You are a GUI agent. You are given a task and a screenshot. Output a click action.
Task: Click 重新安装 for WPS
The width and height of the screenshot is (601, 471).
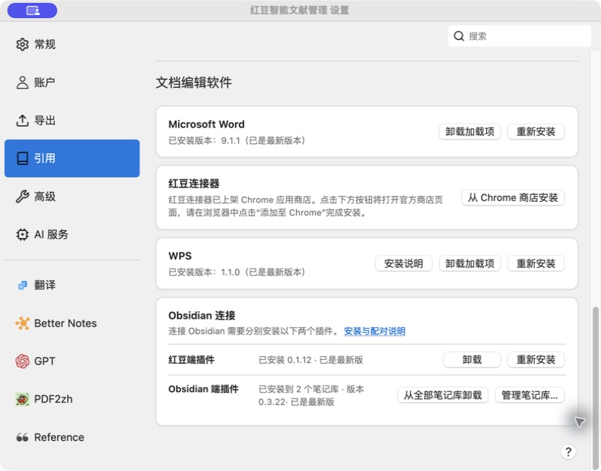click(536, 263)
